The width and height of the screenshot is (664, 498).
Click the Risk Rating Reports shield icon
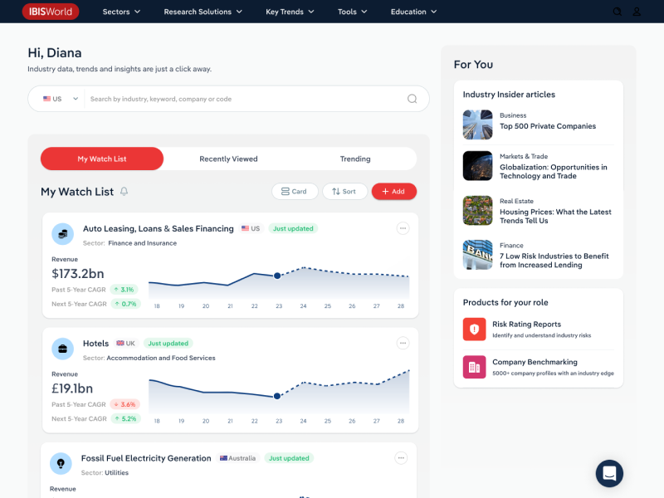coord(474,329)
